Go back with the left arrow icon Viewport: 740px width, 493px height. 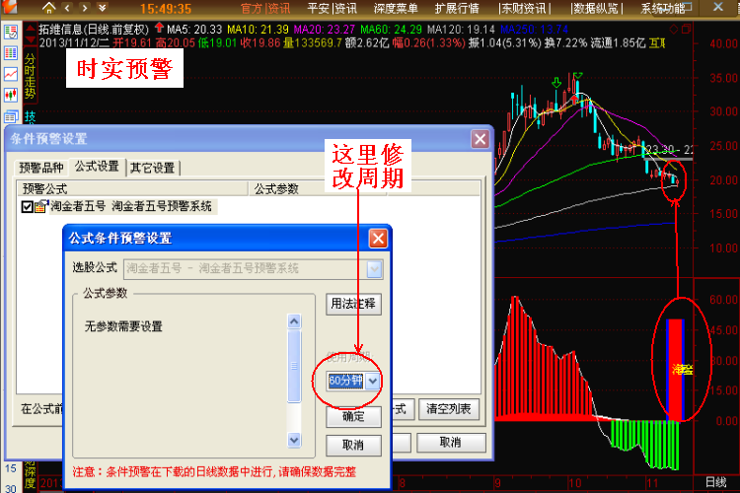(67, 8)
